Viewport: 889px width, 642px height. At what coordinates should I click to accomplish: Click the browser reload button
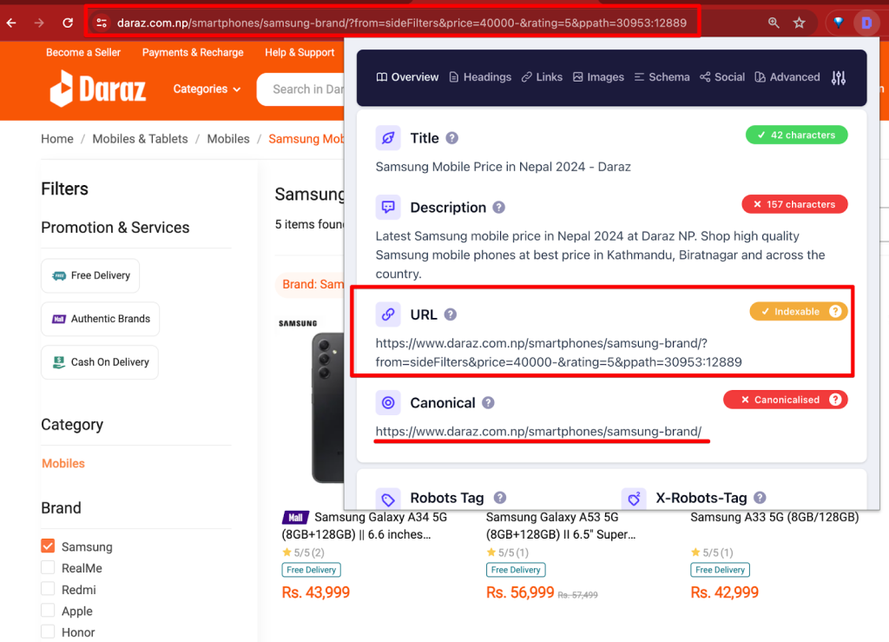pos(68,23)
